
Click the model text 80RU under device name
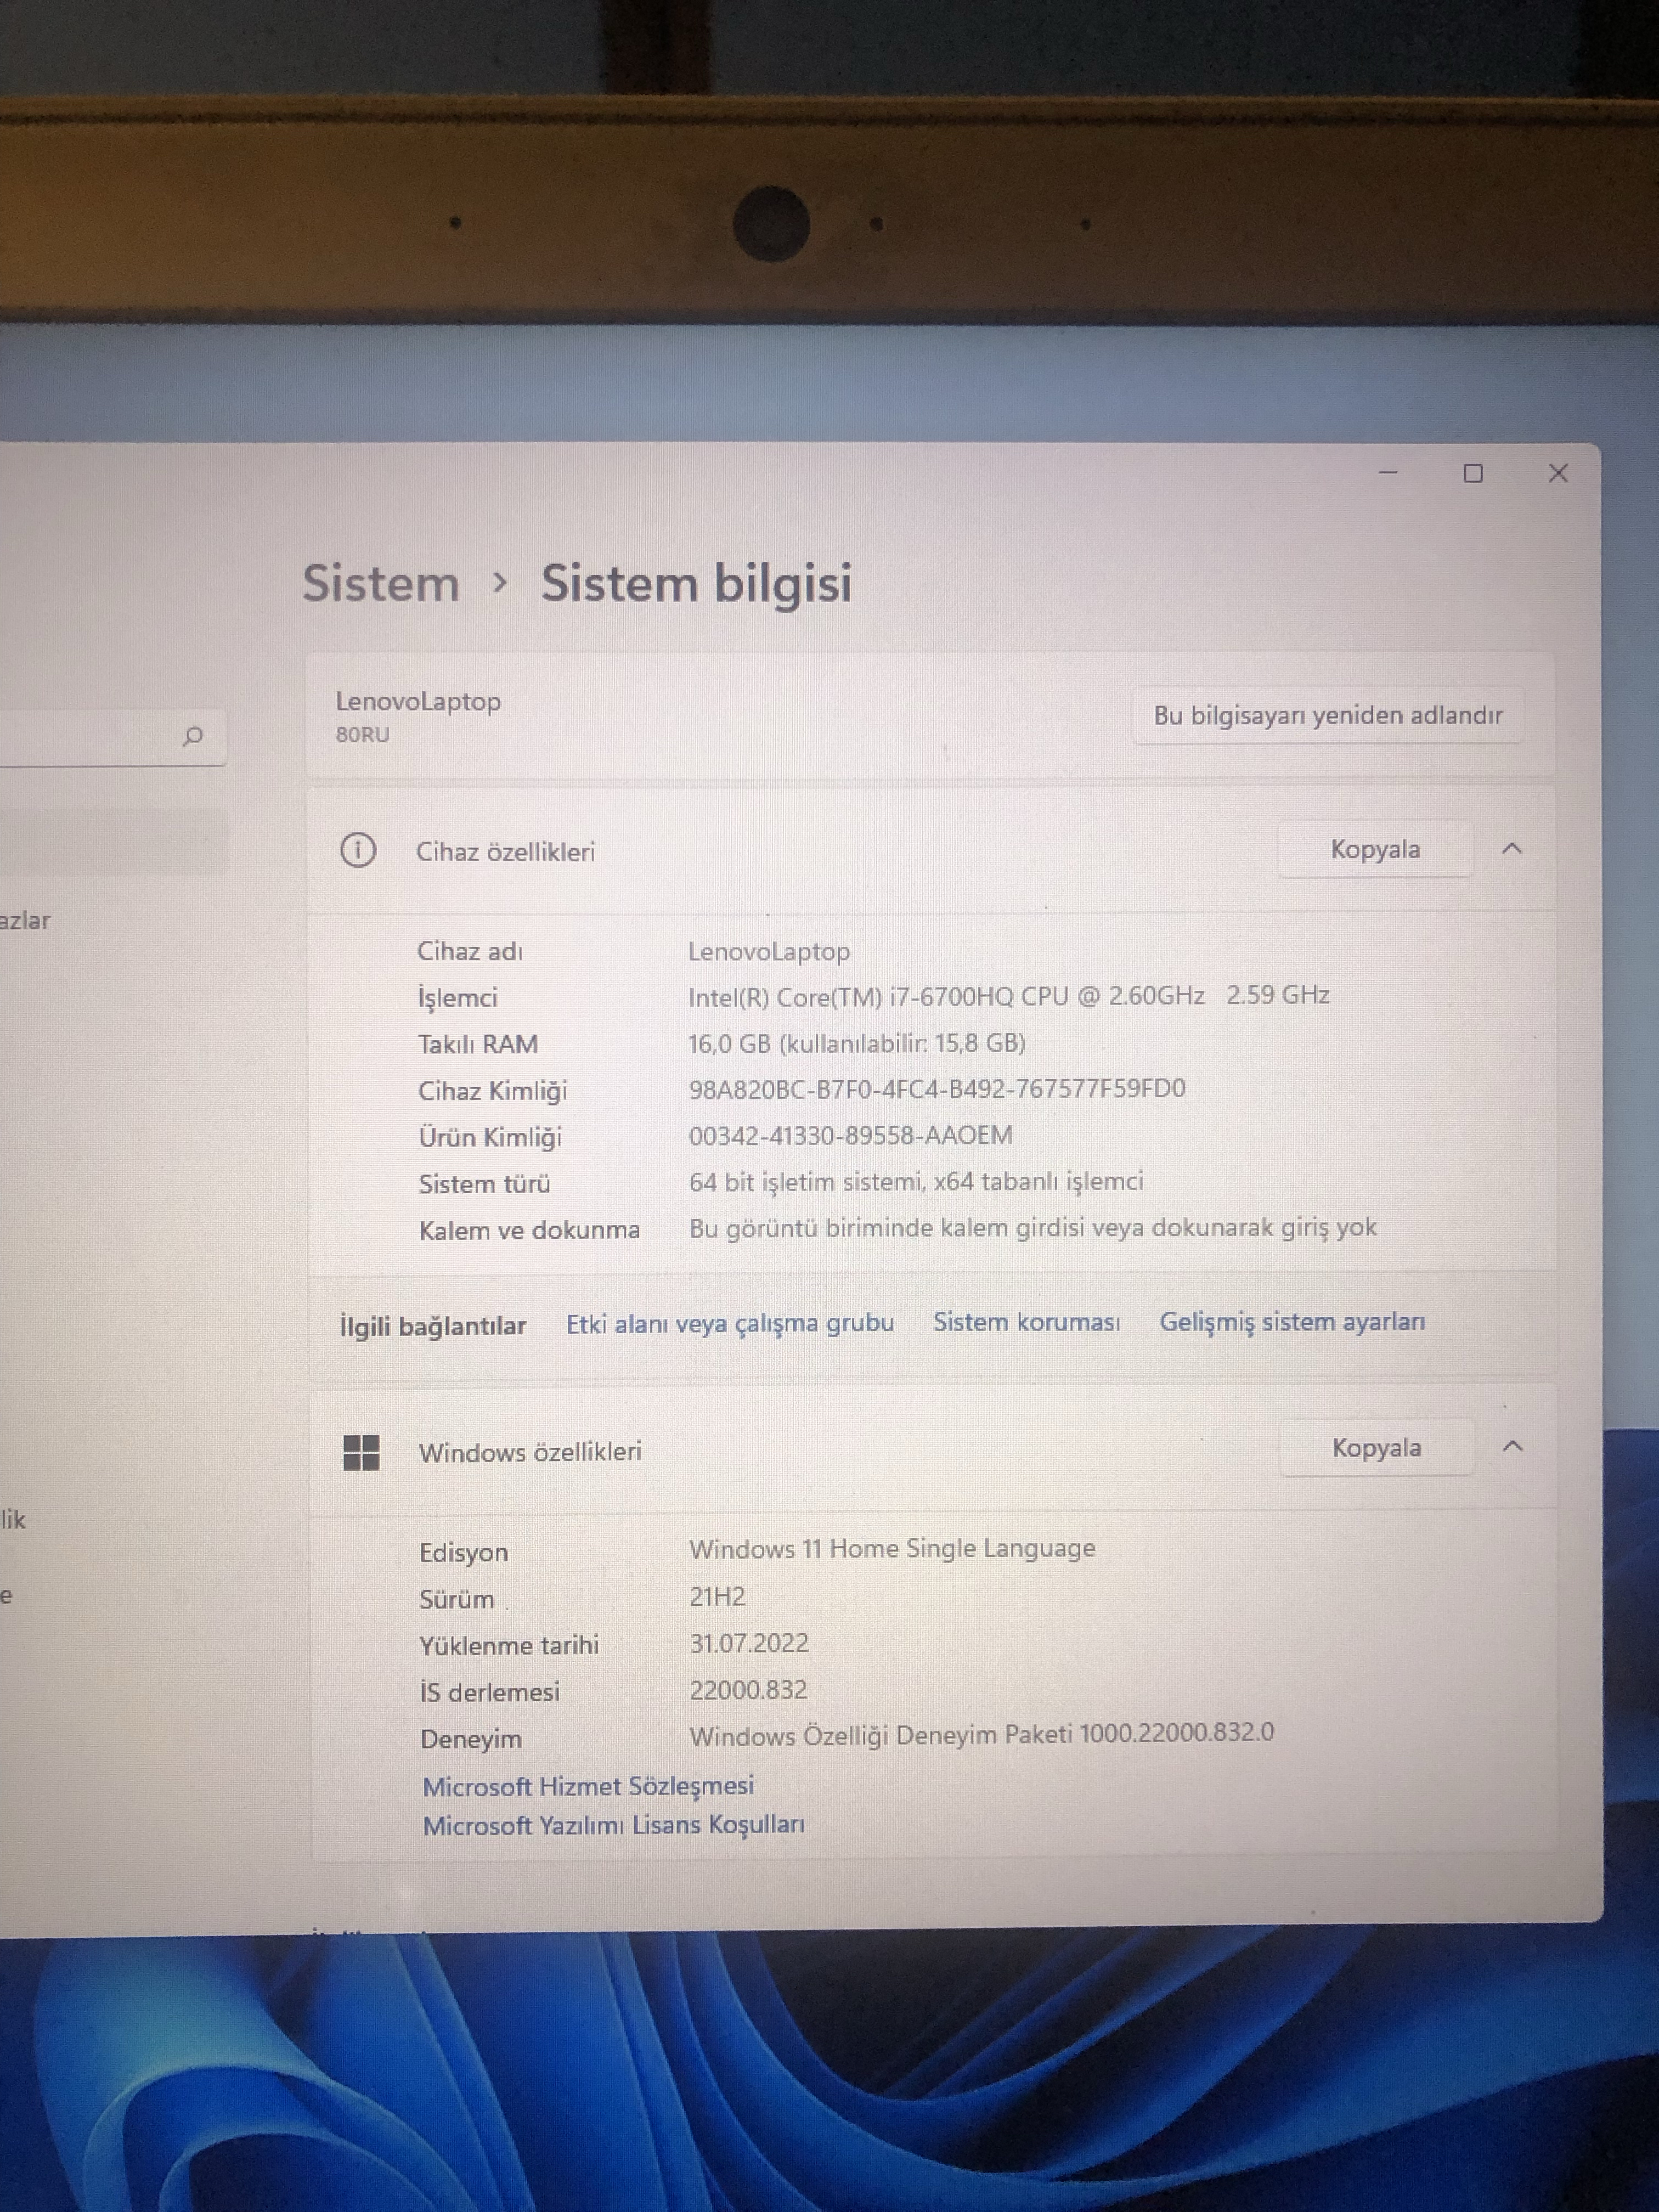point(362,735)
